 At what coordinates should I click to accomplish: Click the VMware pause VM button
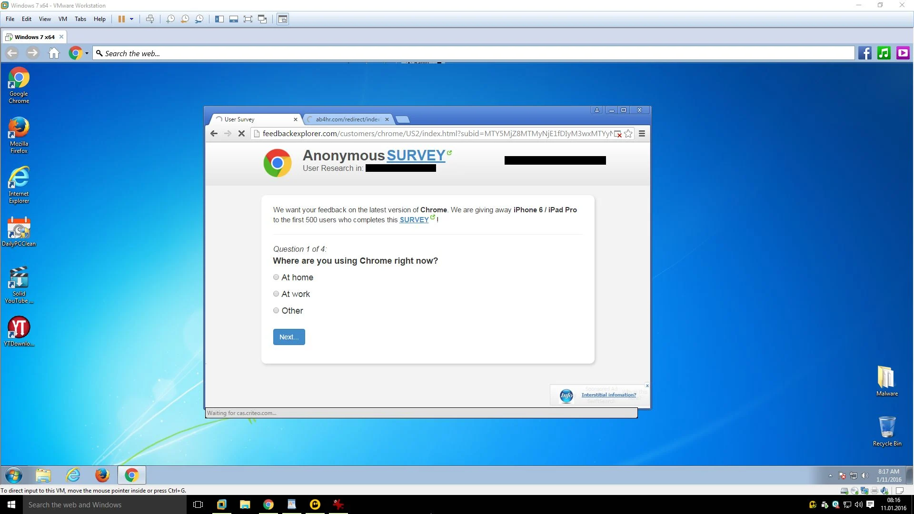pyautogui.click(x=121, y=19)
